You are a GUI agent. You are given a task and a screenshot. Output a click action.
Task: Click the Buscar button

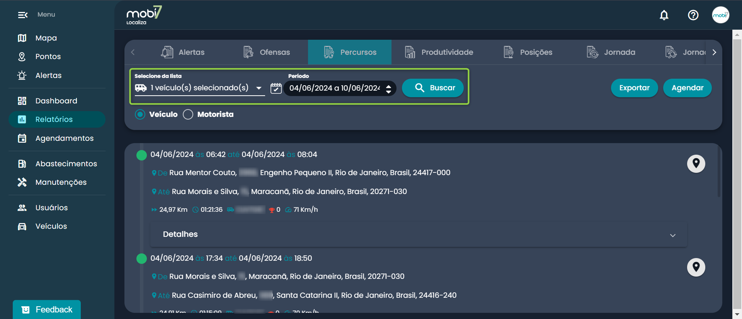(x=432, y=88)
